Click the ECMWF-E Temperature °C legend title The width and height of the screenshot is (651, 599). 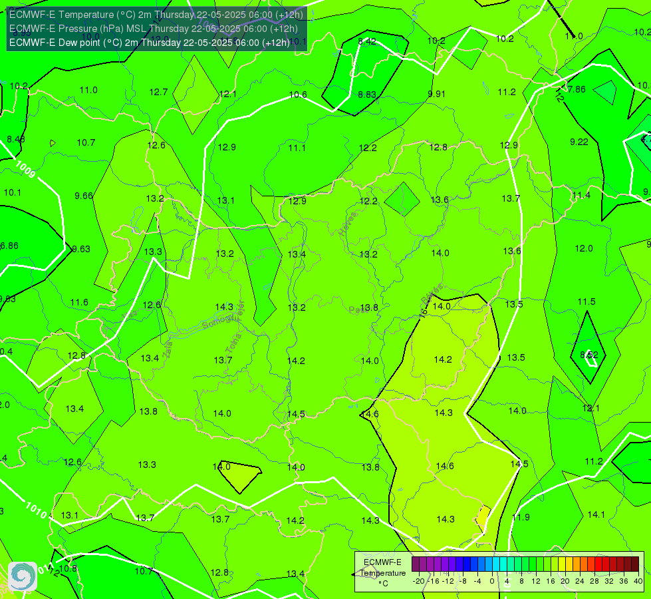(383, 573)
